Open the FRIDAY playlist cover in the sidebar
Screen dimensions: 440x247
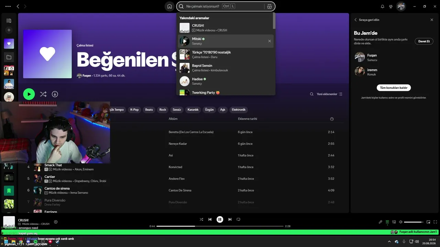(9, 84)
